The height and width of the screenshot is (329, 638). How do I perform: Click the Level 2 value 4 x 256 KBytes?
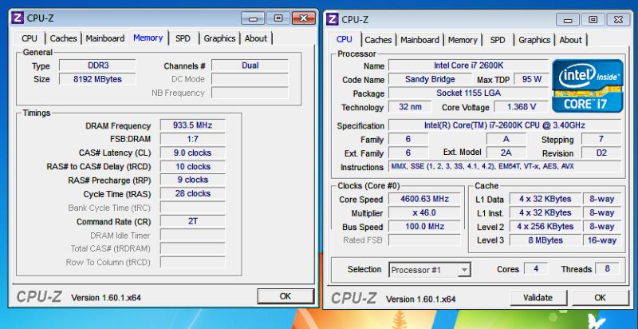(x=545, y=226)
